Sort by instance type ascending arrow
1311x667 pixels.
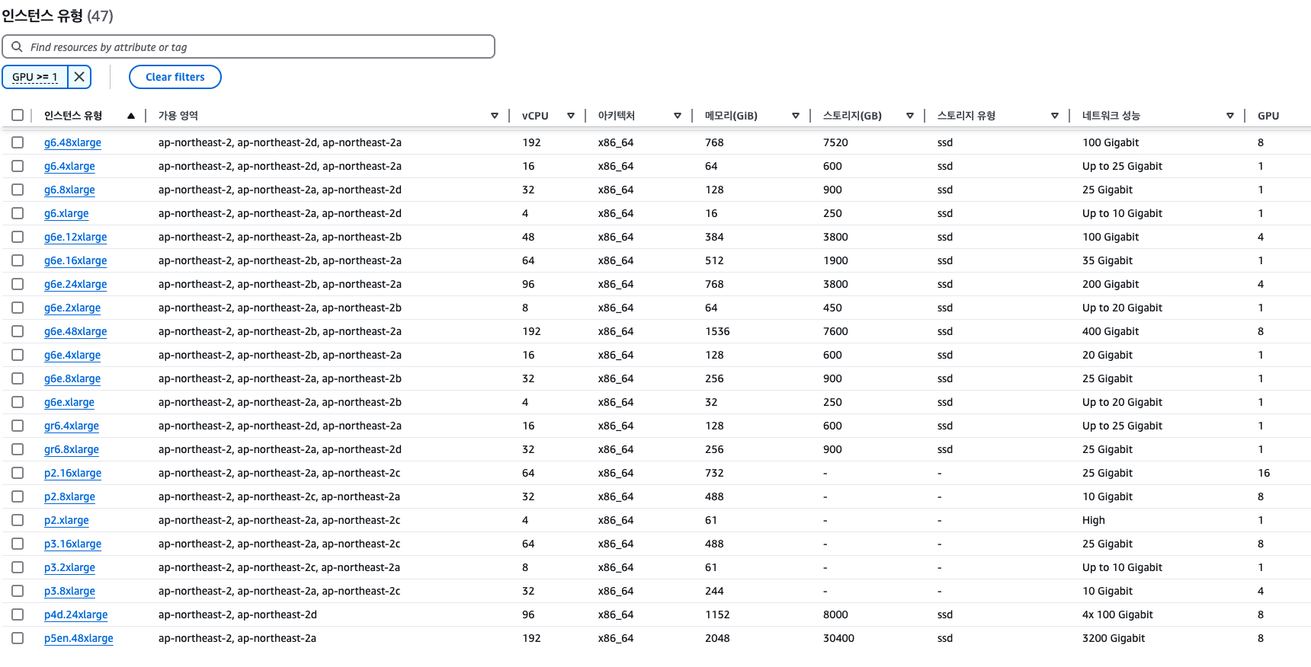tap(131, 116)
